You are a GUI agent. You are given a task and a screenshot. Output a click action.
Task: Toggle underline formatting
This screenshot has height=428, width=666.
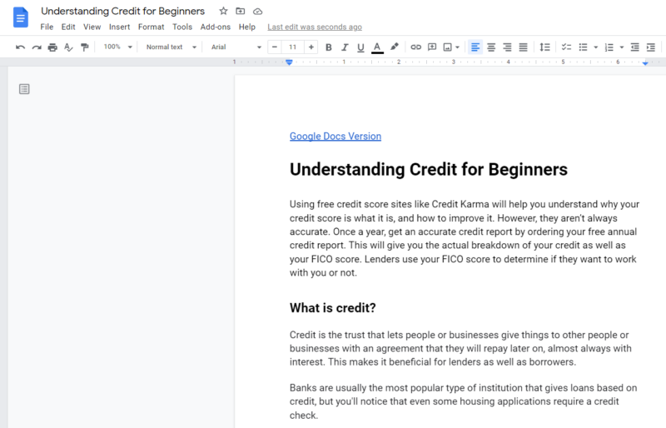pos(360,47)
